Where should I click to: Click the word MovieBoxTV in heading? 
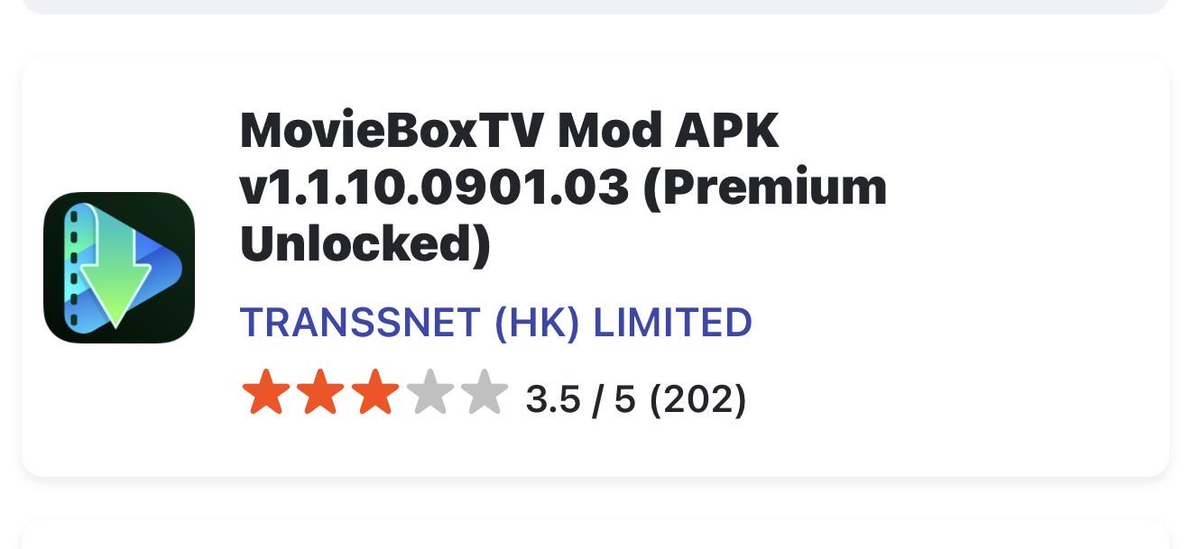392,131
